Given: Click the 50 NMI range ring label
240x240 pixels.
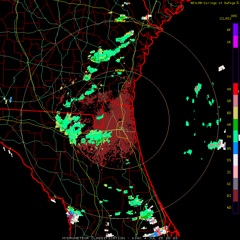Looking at the screenshot, I should 120,71.
